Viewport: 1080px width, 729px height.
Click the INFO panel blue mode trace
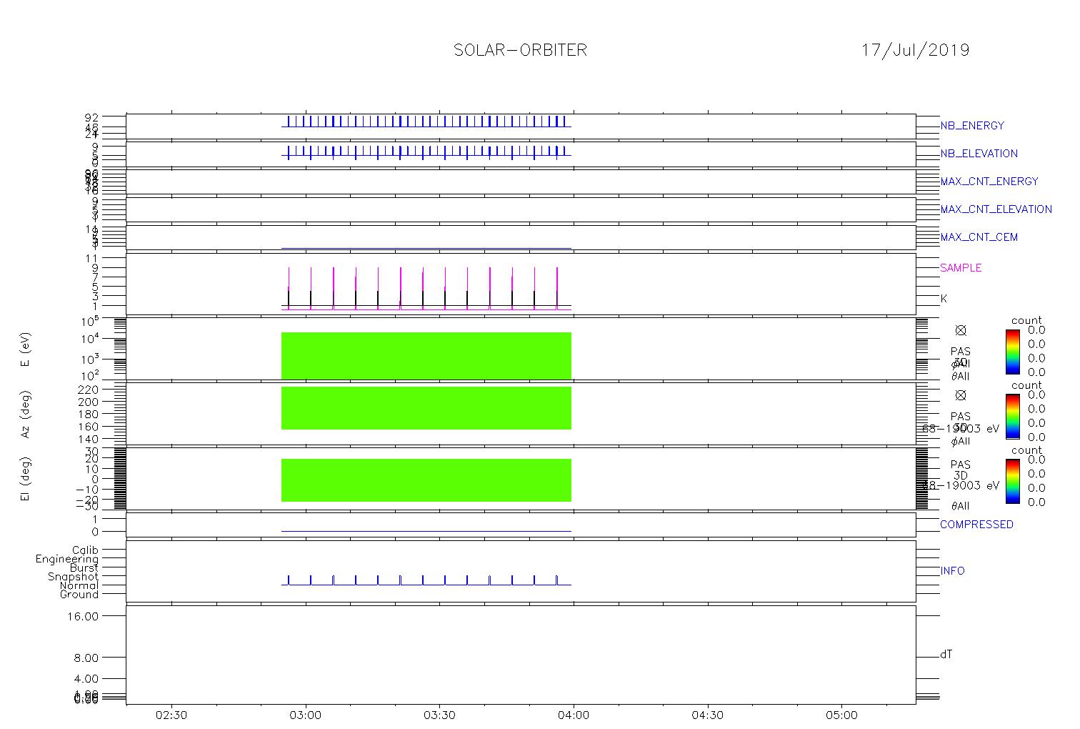(x=426, y=580)
